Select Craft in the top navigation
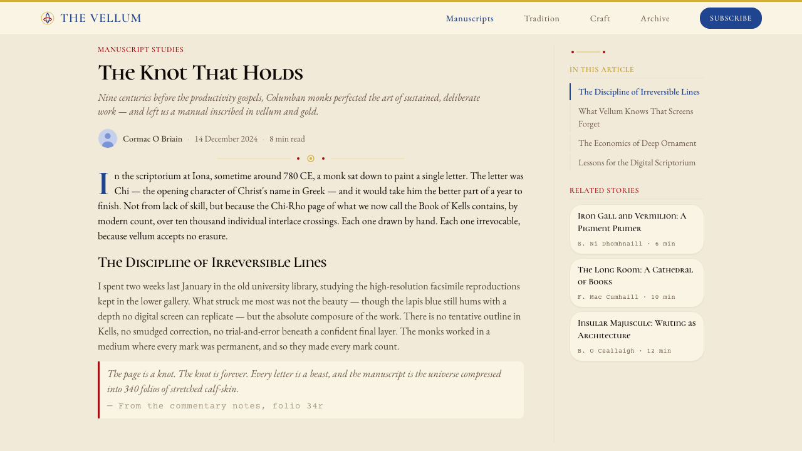This screenshot has width=802, height=451. point(600,18)
